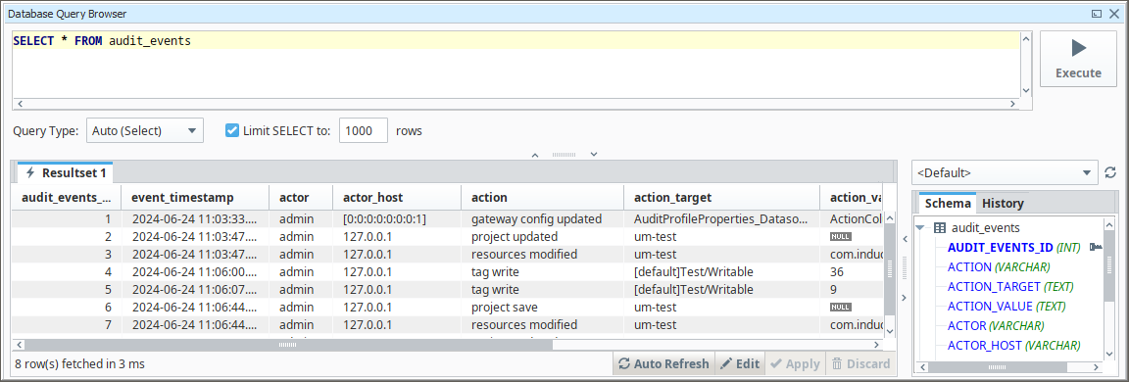Switch to the History tab
Viewport: 1129px width, 382px height.
point(1003,204)
